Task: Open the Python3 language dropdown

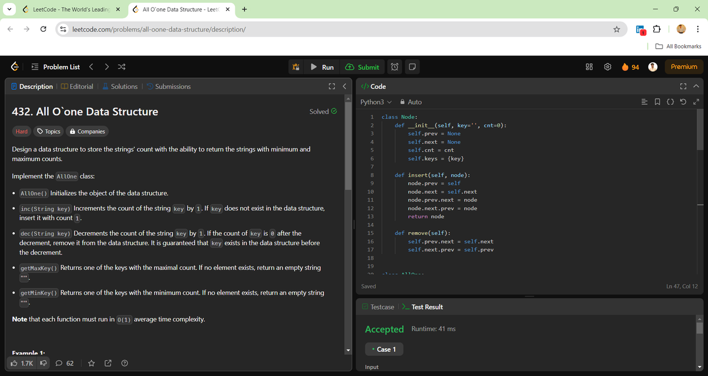Action: [x=376, y=102]
